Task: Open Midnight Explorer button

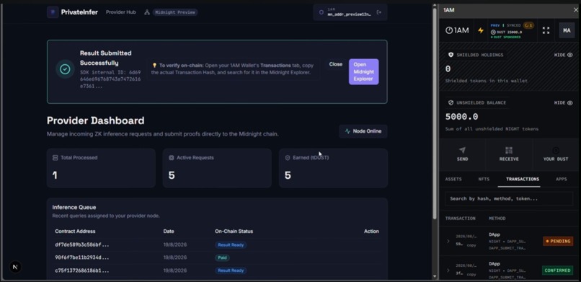Action: (x=363, y=71)
